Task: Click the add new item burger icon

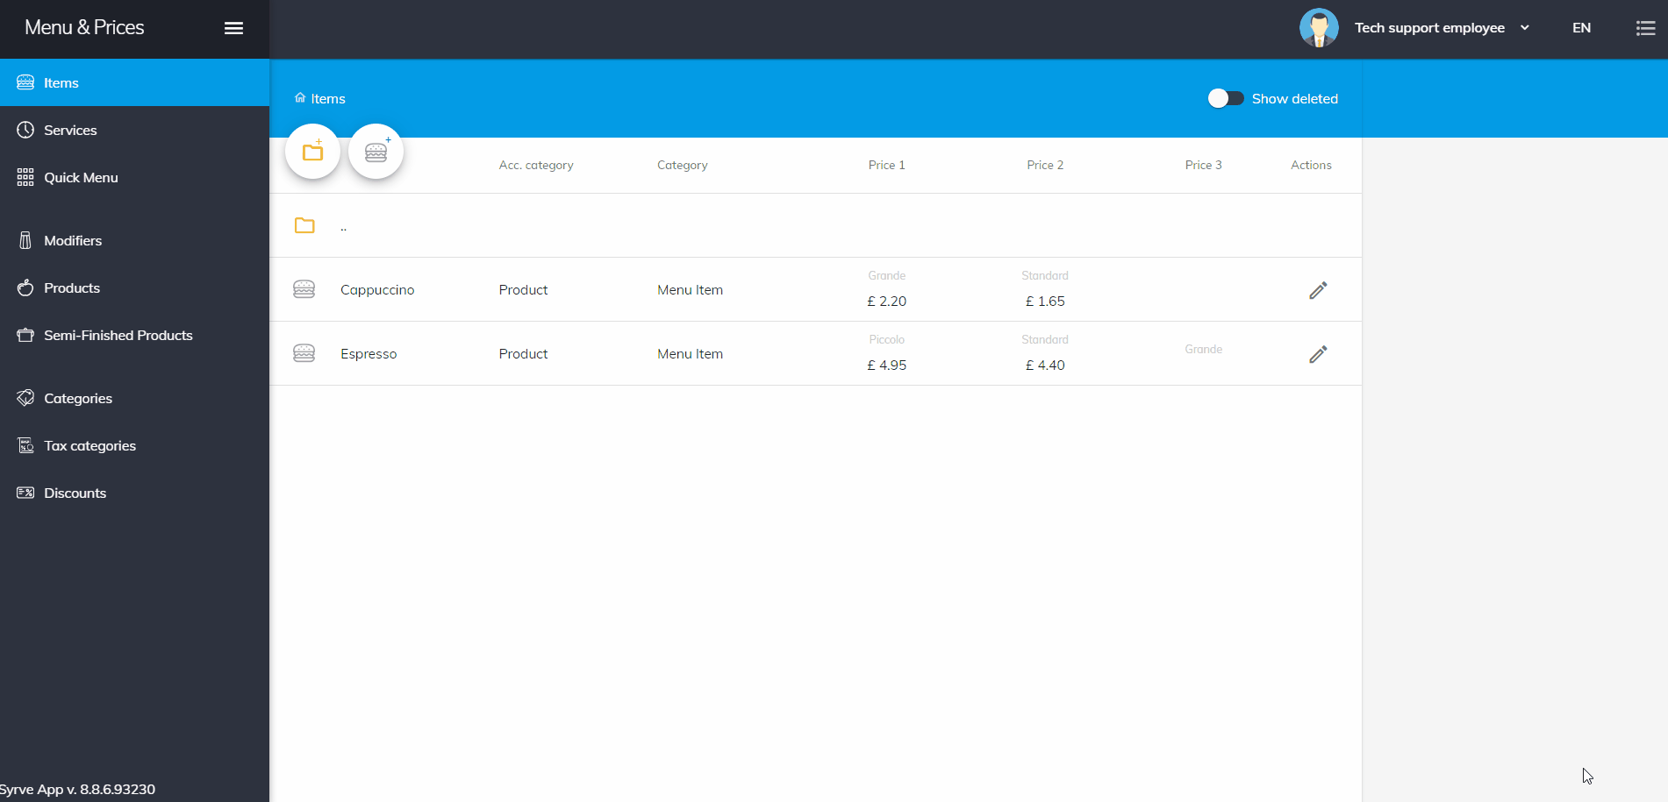Action: point(376,152)
